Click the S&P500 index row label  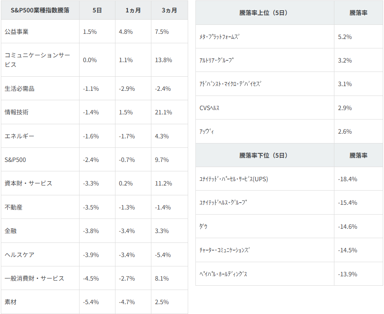(x=15, y=160)
